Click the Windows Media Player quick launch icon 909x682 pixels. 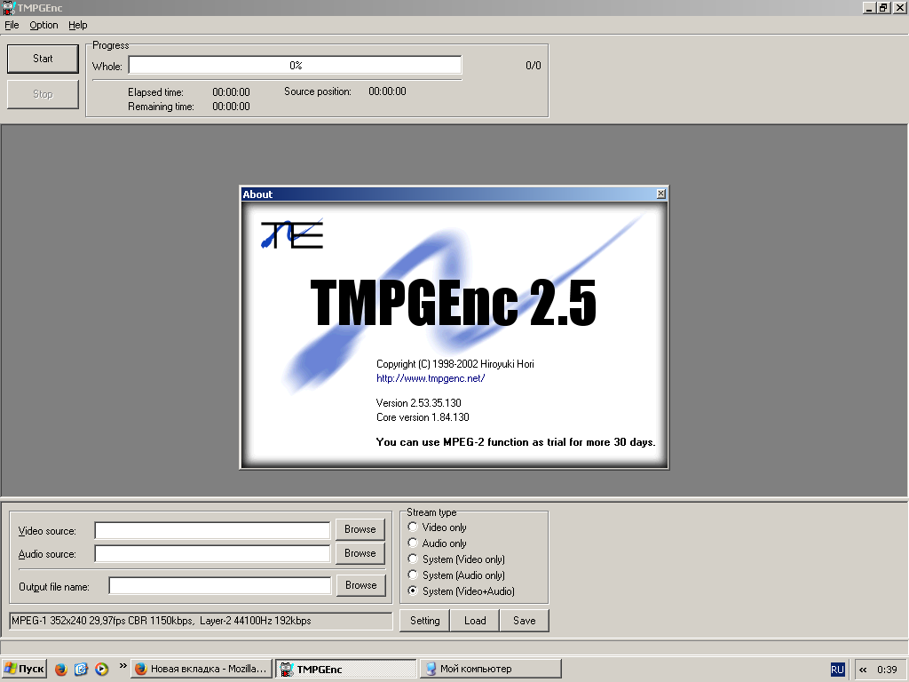[101, 670]
